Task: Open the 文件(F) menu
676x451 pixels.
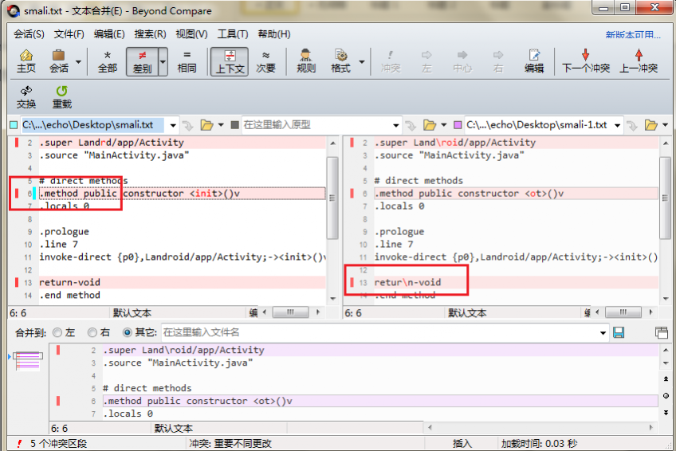Action: (69, 34)
